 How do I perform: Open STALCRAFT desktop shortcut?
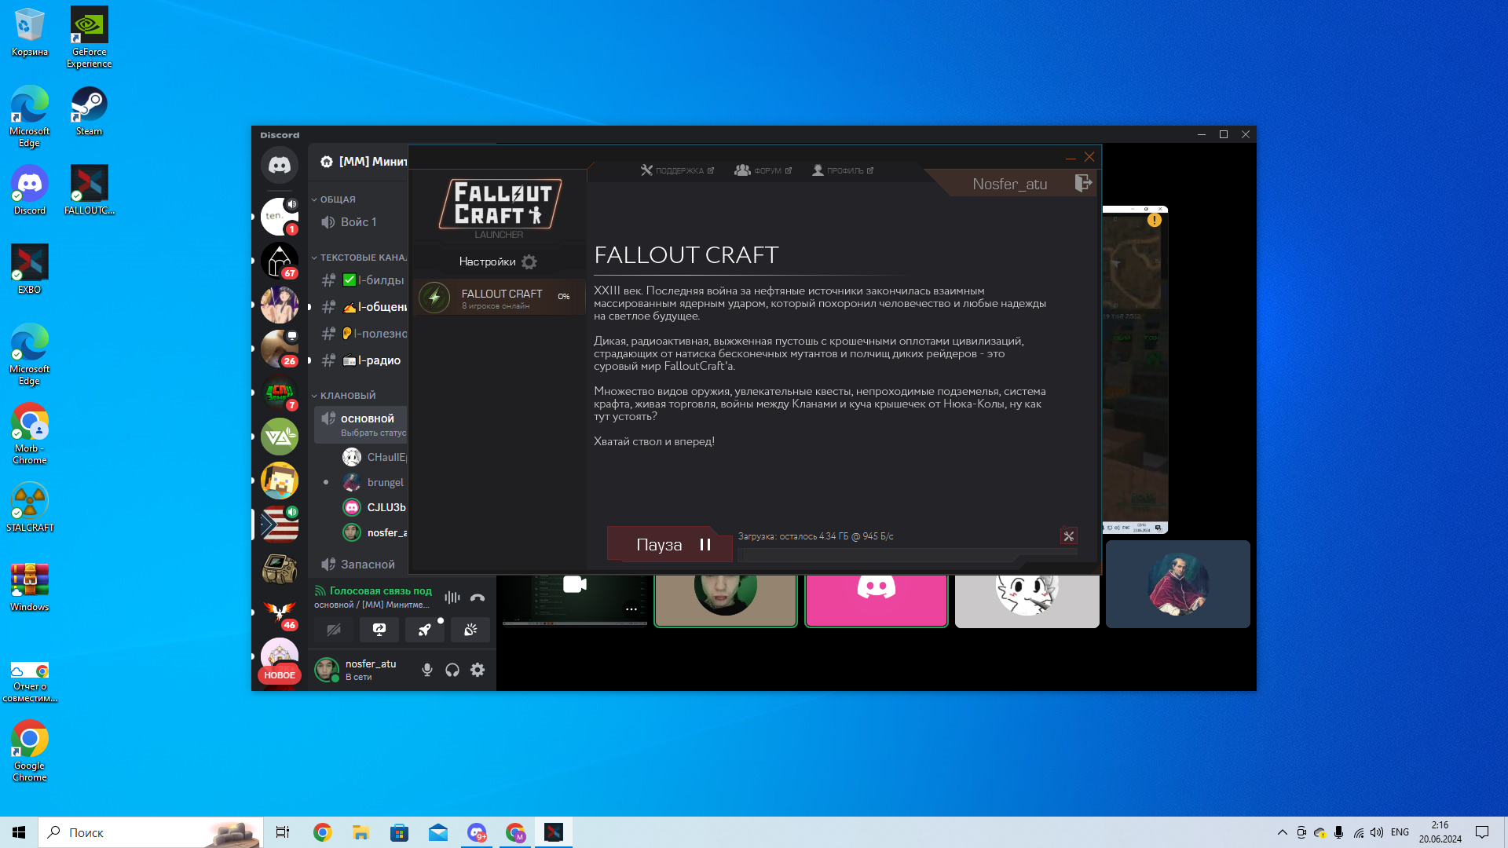(x=30, y=507)
